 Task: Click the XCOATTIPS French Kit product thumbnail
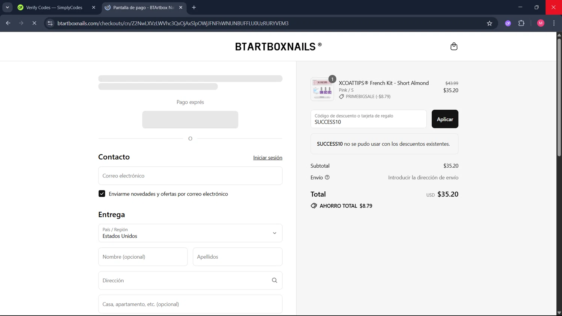(322, 89)
